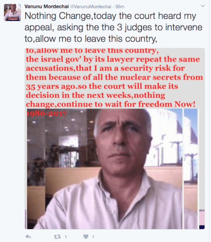Open the tweet options chevron menu
Viewport: 211px width, 242px height.
(x=203, y=6)
